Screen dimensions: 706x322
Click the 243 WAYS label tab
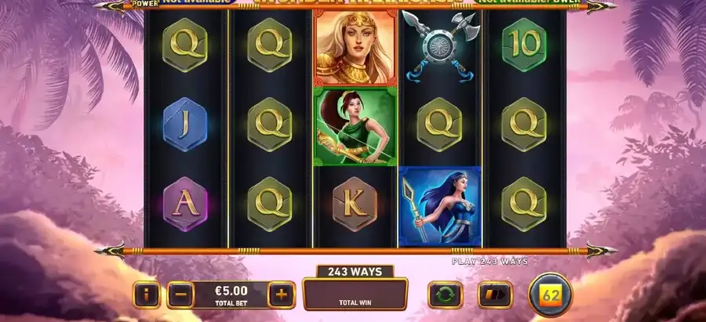click(355, 272)
